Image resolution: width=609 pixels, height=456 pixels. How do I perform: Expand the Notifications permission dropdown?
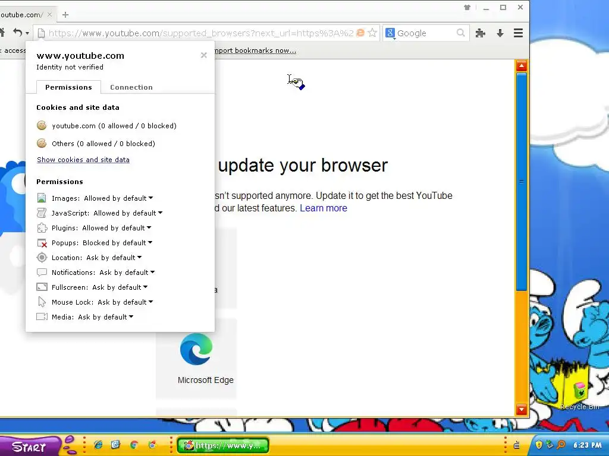tap(152, 272)
